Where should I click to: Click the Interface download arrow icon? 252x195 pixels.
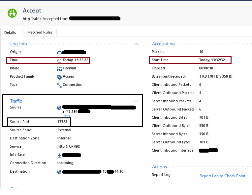[59, 155]
